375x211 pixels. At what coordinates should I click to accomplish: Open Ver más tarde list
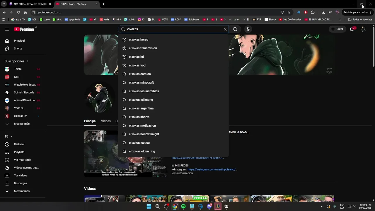click(x=23, y=160)
